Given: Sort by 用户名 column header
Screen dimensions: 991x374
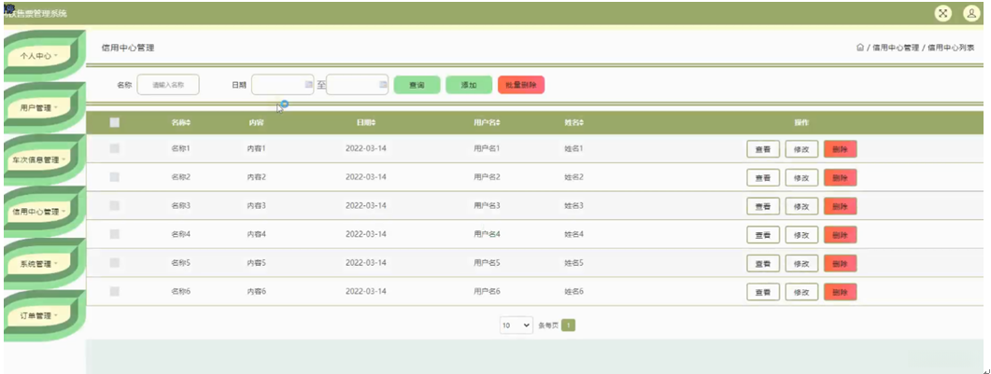Looking at the screenshot, I should [487, 123].
